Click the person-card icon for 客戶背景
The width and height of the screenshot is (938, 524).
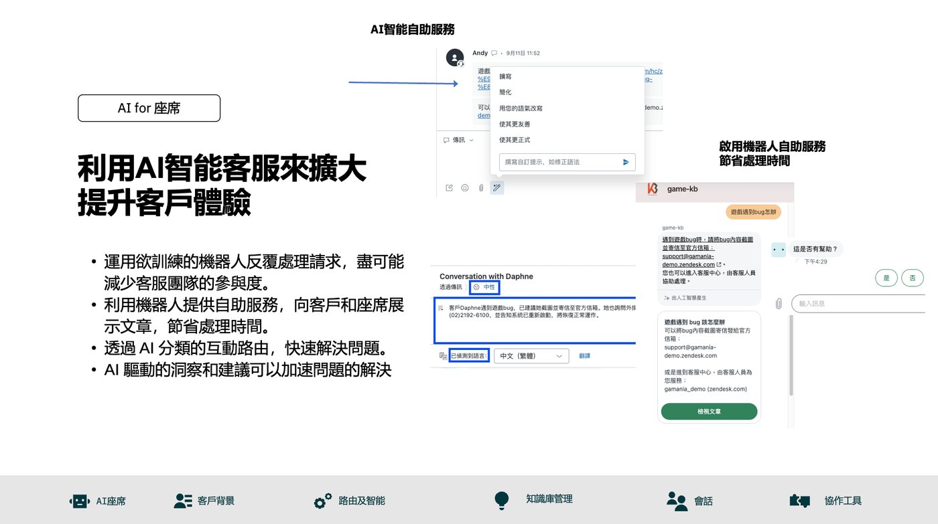point(183,501)
